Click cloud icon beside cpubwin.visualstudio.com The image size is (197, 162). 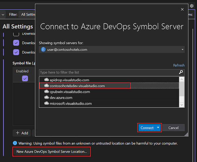pyautogui.click(x=46, y=91)
